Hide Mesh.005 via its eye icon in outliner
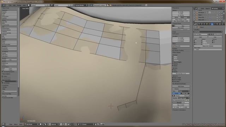The height and width of the screenshot is (127, 226). tap(217, 20)
